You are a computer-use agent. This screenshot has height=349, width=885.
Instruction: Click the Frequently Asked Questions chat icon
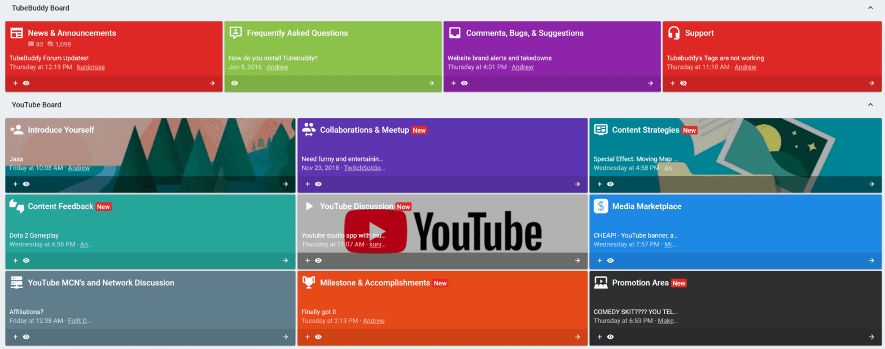[x=235, y=33]
